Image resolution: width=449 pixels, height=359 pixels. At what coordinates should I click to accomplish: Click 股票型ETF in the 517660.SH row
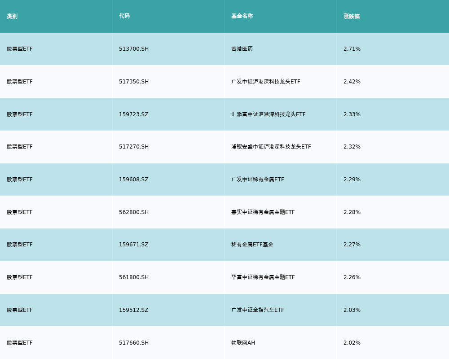click(x=20, y=343)
